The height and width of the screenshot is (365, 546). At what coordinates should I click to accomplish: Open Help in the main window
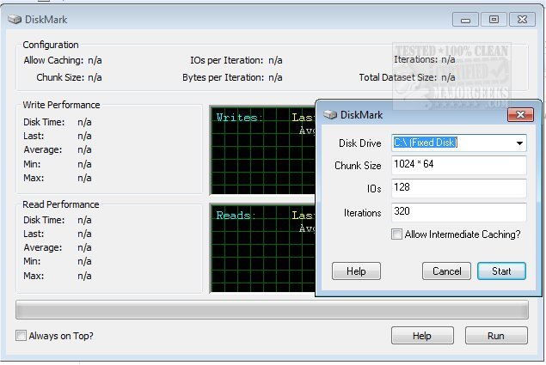(421, 336)
